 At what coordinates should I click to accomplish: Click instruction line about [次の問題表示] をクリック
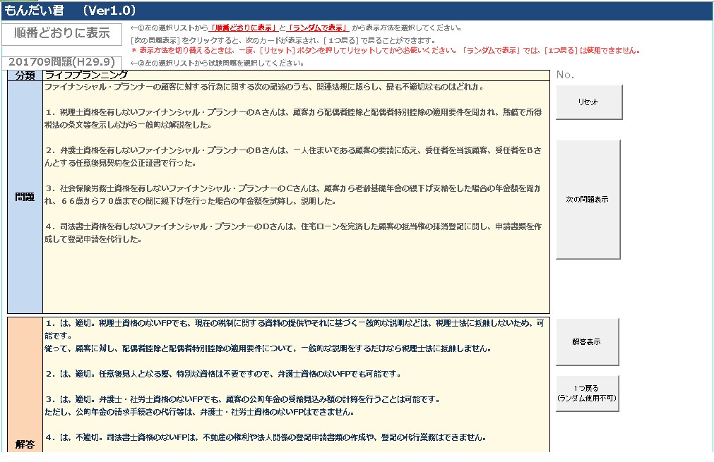pos(283,41)
